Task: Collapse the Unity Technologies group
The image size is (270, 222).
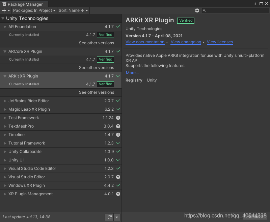Action: pyautogui.click(x=3, y=18)
